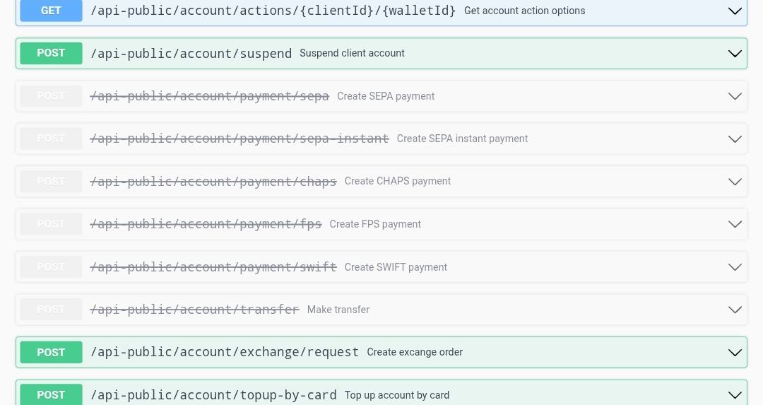Click the "Create FPS payment" description text

[375, 224]
